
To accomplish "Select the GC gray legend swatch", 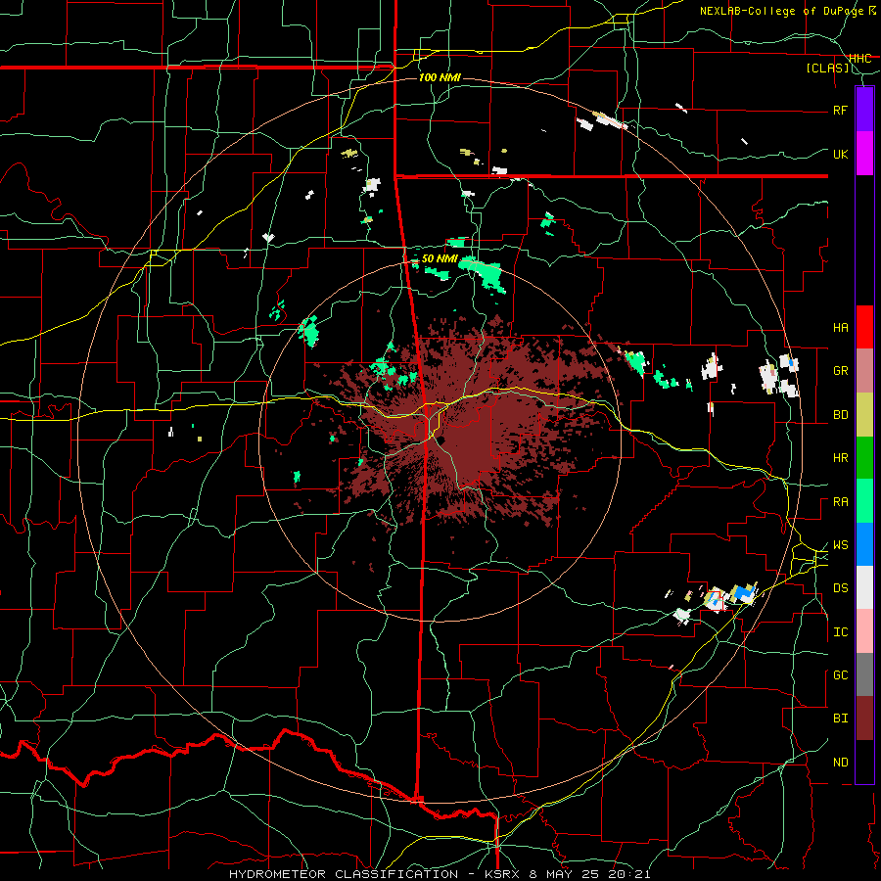I will click(x=864, y=674).
